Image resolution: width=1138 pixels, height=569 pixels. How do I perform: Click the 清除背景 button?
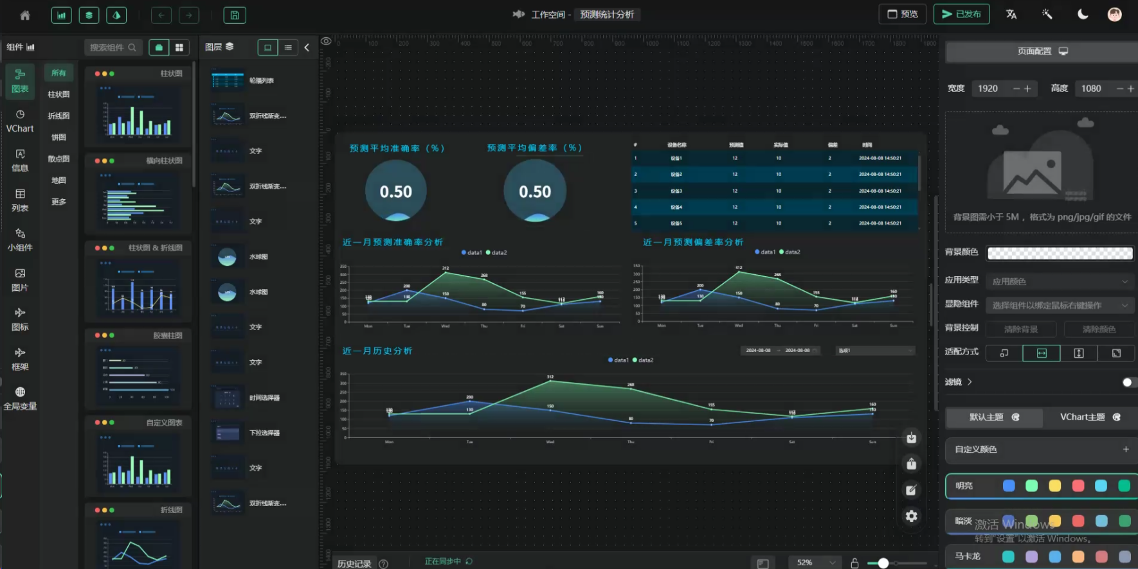point(1021,329)
